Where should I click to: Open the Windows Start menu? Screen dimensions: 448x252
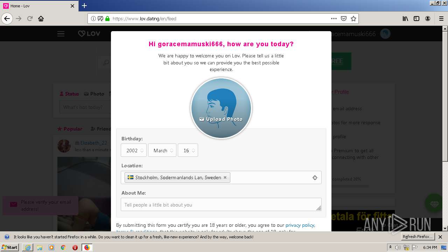10,247
